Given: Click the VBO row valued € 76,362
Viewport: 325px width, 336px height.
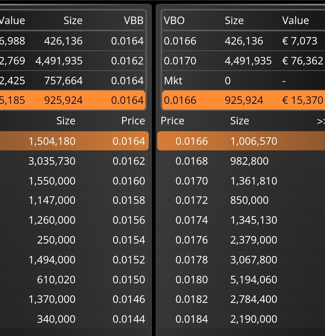Looking at the screenshot, I should (243, 61).
